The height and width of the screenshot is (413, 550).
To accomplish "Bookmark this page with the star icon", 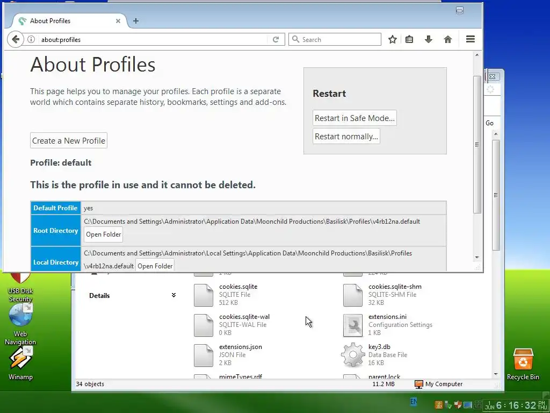I will click(x=393, y=39).
